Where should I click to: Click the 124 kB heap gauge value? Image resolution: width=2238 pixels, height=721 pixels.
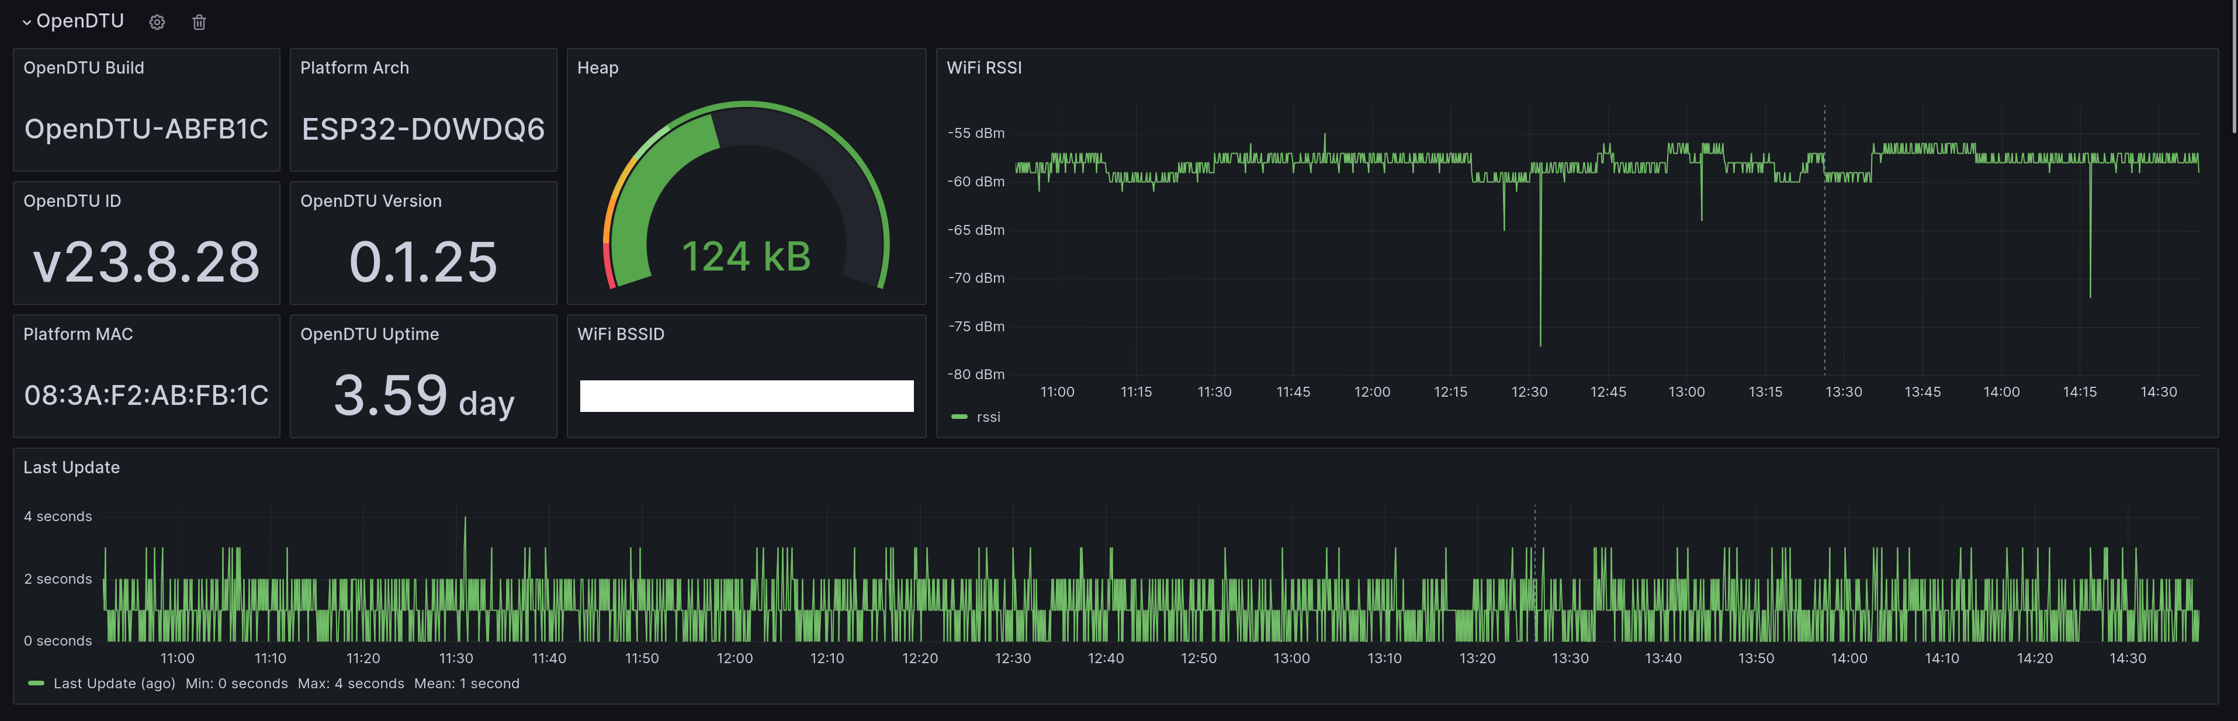tap(746, 257)
